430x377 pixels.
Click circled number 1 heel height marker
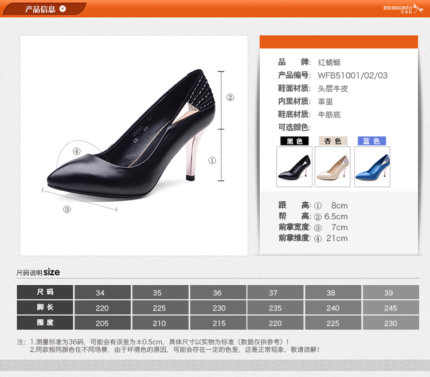pyautogui.click(x=212, y=160)
